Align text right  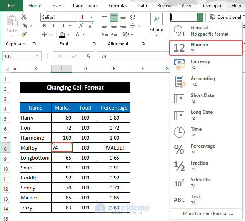pyautogui.click(x=123, y=26)
